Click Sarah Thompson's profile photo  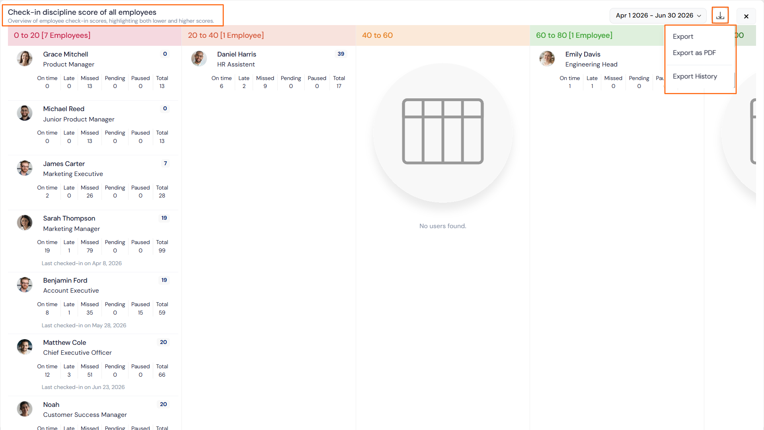[25, 223]
